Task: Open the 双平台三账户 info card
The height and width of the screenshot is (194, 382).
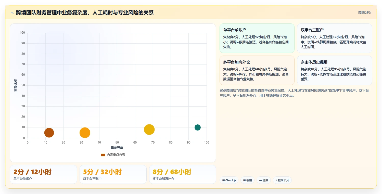Action: tap(334, 38)
